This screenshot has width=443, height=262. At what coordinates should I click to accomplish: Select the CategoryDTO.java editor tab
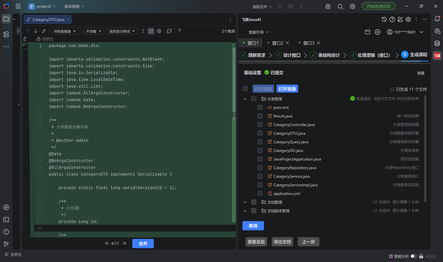(48, 20)
